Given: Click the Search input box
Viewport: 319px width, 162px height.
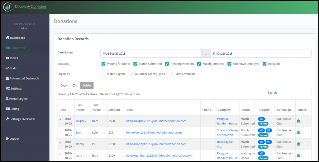Looking at the screenshot, I should point(295,92).
